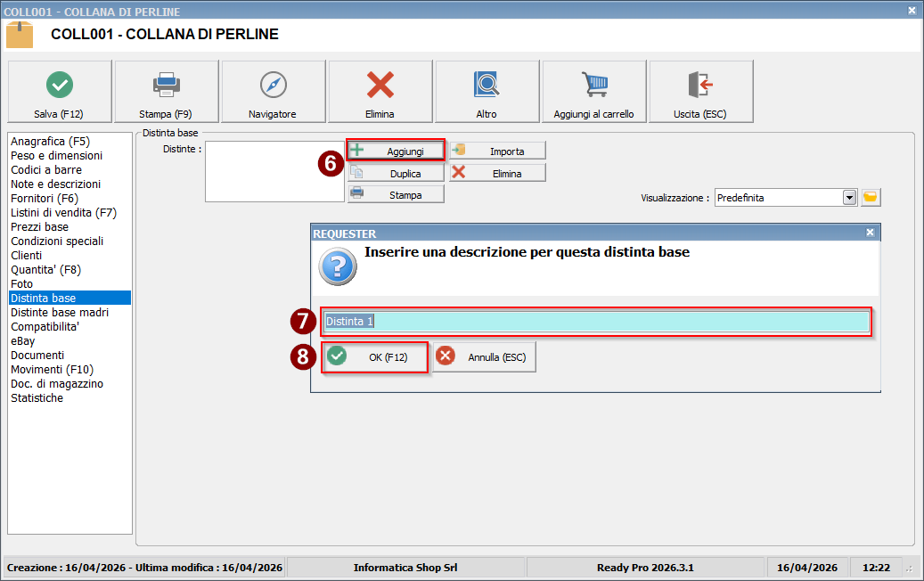Select Anagrafica (F5) in the sidebar
This screenshot has width=924, height=581.
pyautogui.click(x=50, y=141)
